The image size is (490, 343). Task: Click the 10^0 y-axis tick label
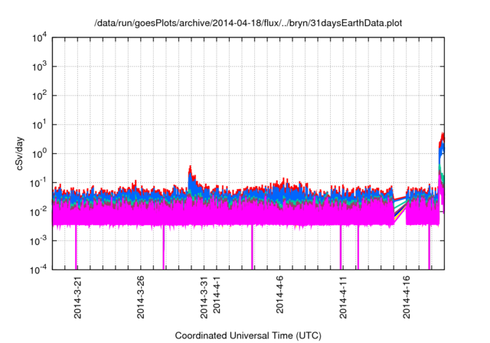pyautogui.click(x=40, y=153)
